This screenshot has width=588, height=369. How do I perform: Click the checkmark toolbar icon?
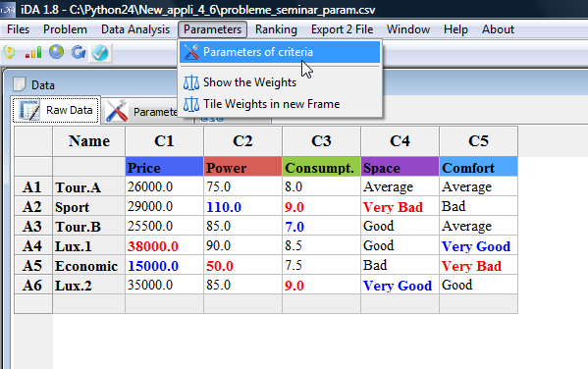click(x=100, y=53)
